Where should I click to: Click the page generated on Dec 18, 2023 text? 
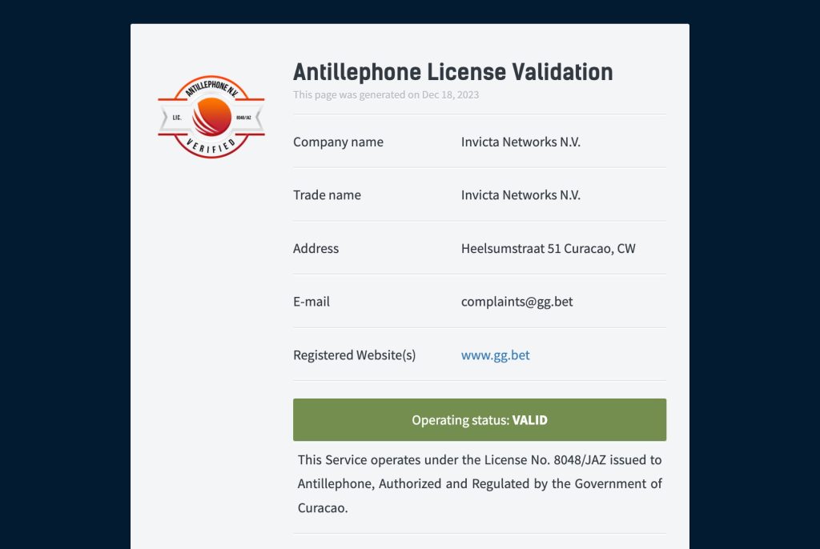pyautogui.click(x=386, y=94)
